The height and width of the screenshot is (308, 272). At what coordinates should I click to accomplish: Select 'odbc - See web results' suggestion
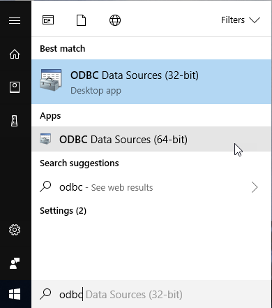151,187
